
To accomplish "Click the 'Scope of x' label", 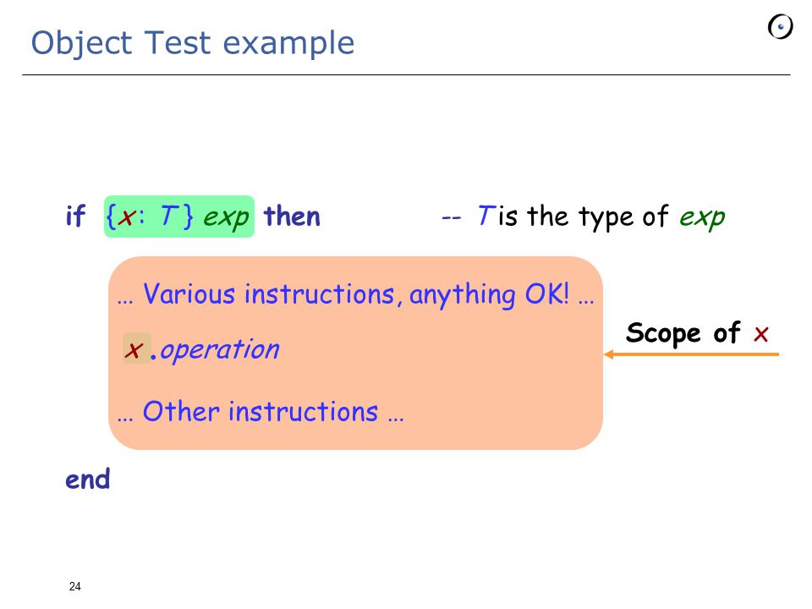I will (697, 333).
